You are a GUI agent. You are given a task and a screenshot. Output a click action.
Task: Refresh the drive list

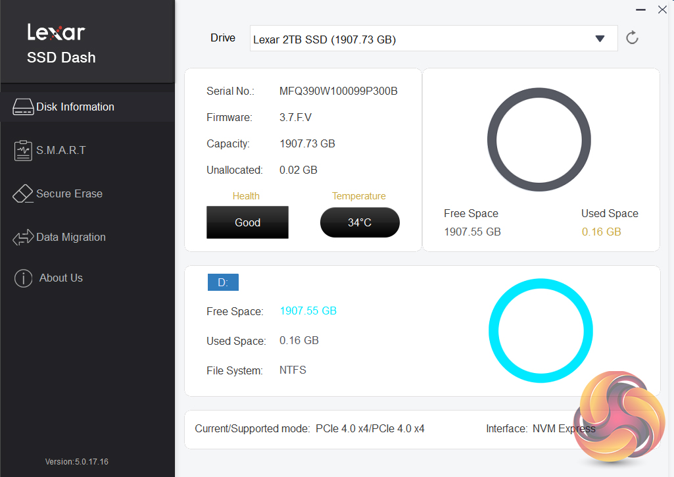(632, 38)
